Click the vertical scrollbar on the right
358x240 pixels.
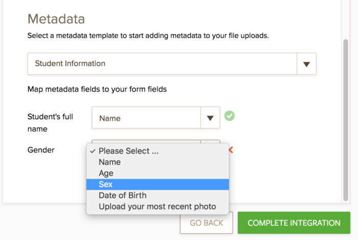(345, 118)
